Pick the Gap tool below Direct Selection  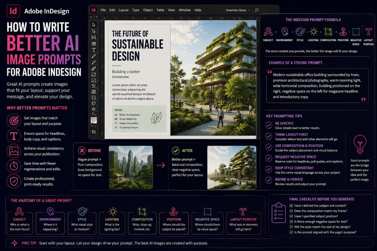pos(94,37)
